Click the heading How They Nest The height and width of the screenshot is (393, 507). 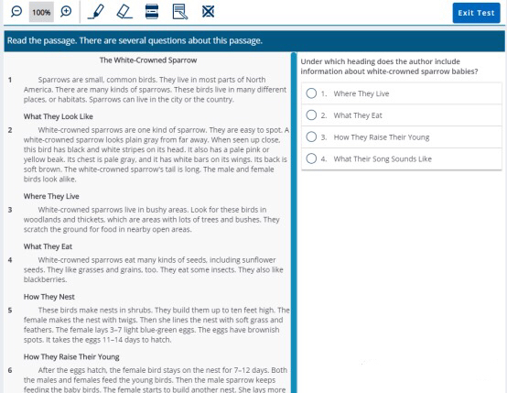click(x=49, y=297)
